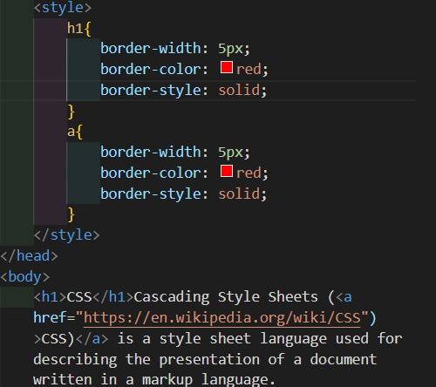Viewport: 436px width, 387px height.
Task: Click closing brace of the h1 rule
Action: pyautogui.click(x=71, y=112)
